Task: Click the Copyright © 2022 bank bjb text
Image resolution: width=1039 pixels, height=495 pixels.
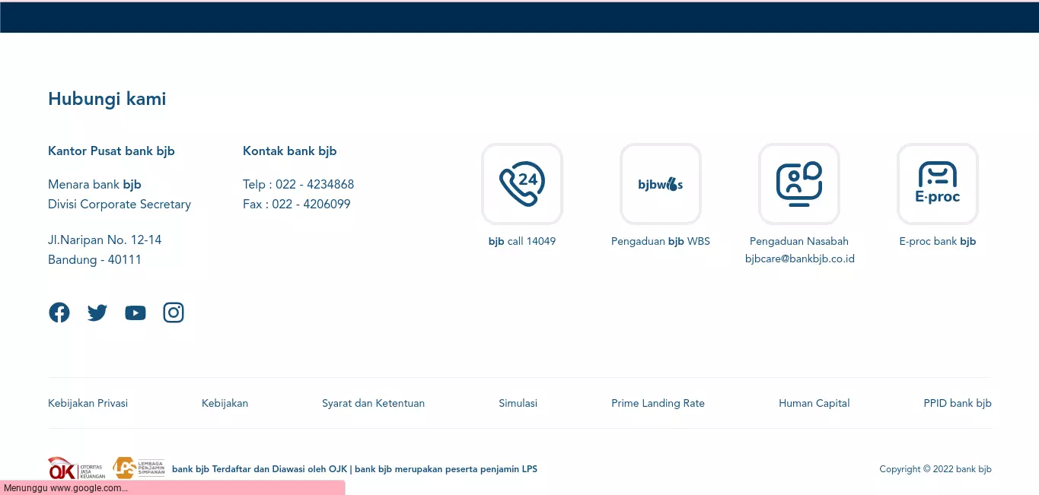Action: click(x=935, y=469)
